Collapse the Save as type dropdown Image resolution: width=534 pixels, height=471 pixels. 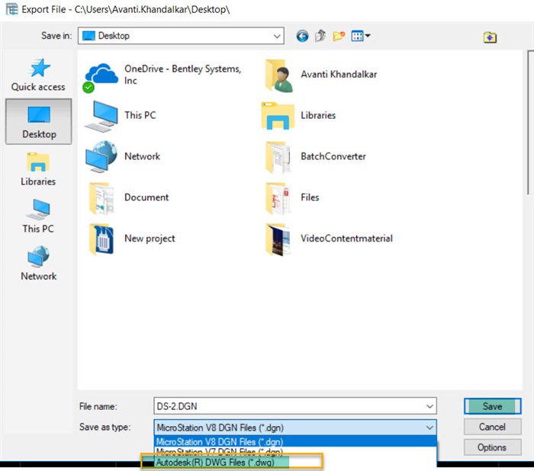[x=429, y=428]
